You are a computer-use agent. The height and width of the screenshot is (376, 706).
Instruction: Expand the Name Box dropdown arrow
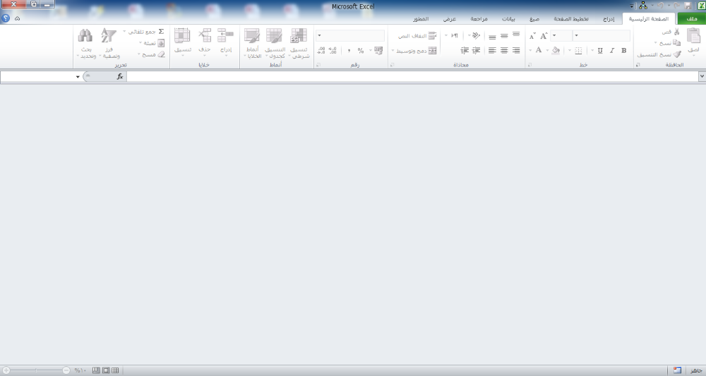pyautogui.click(x=78, y=76)
